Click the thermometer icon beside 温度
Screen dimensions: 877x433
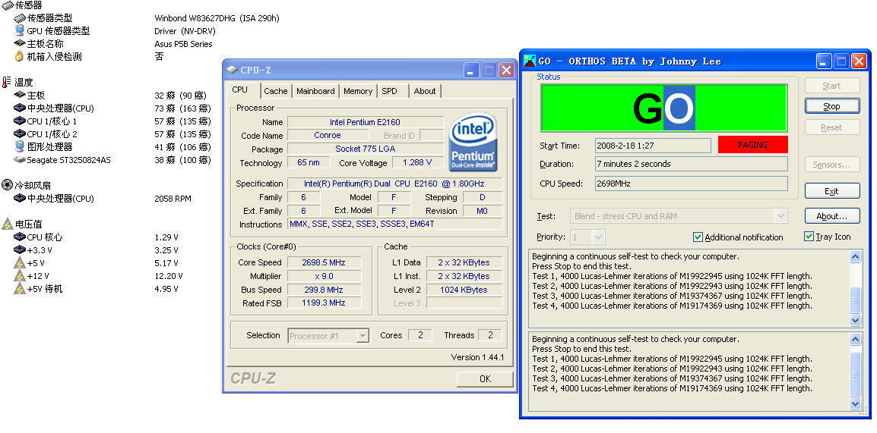[x=7, y=82]
